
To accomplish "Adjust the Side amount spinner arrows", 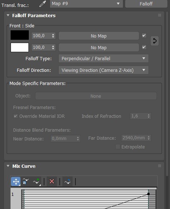I will click(x=53, y=47).
